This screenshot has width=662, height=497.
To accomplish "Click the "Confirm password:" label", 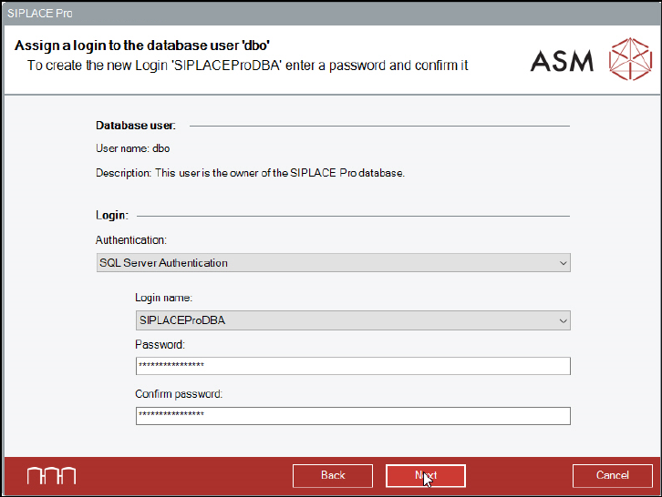I will (x=179, y=394).
